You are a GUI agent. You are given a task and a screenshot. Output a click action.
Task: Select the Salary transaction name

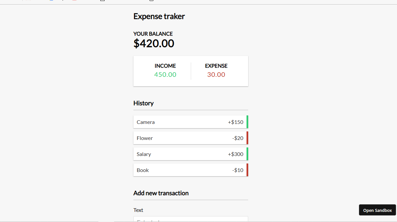[144, 154]
